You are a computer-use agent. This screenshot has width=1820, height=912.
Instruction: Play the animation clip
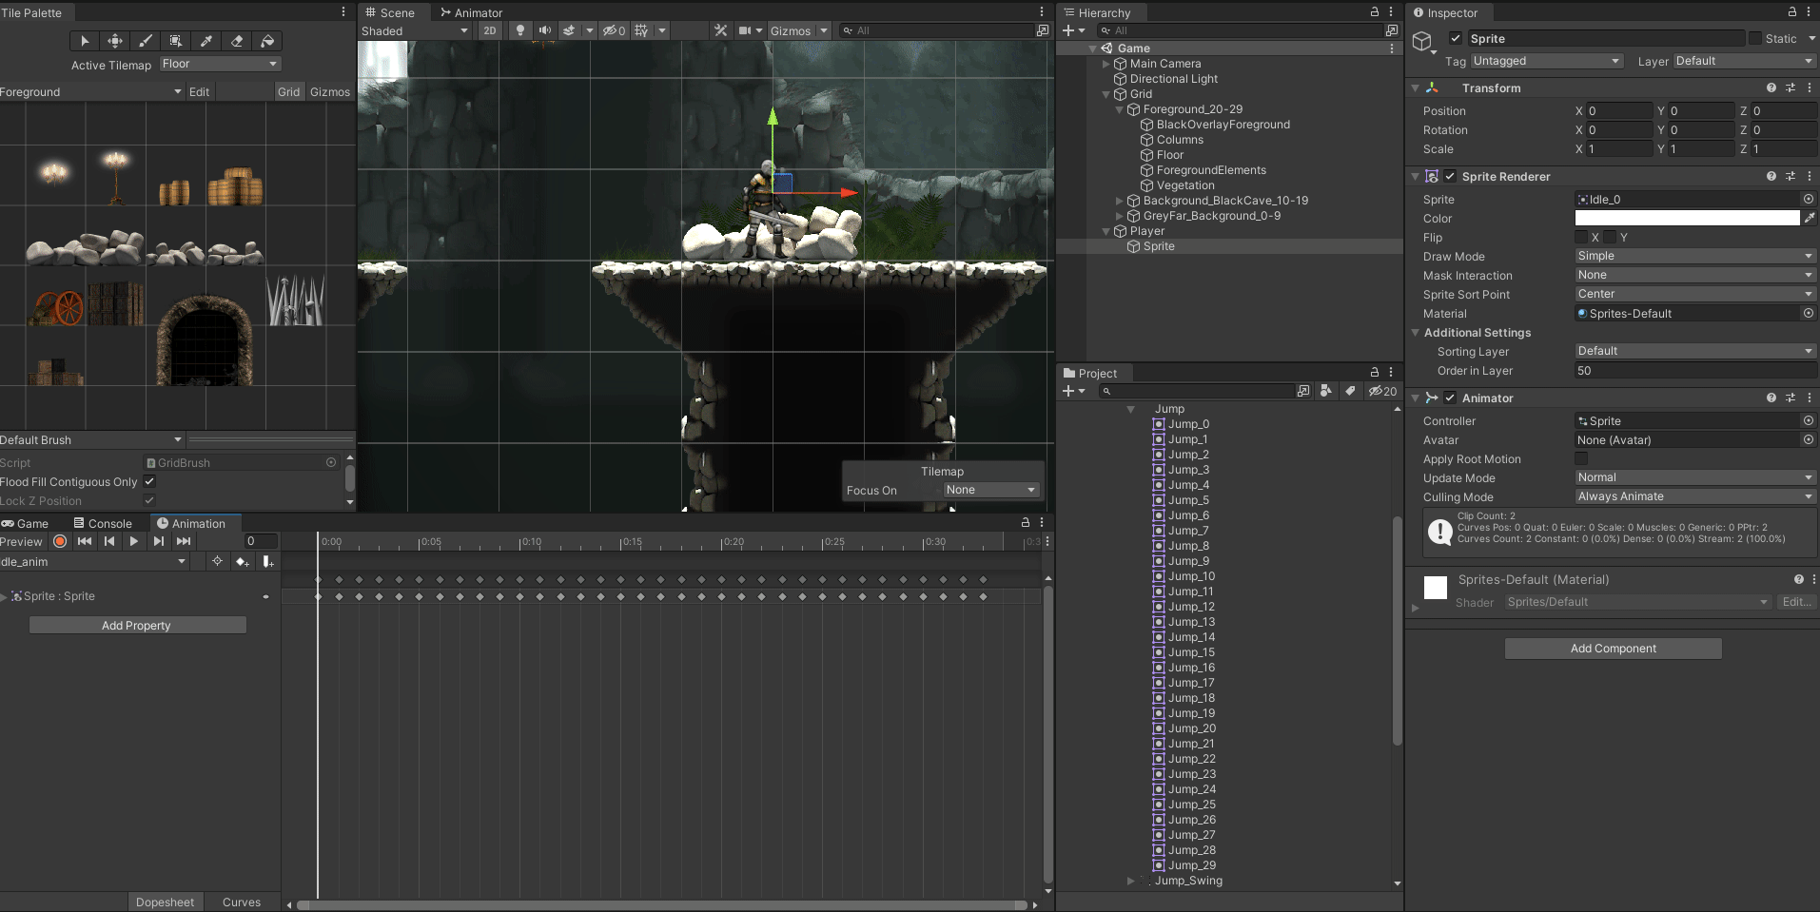coord(134,541)
